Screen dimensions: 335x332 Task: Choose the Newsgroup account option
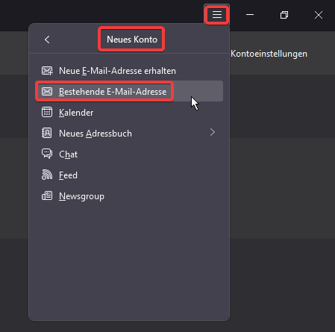pos(129,196)
